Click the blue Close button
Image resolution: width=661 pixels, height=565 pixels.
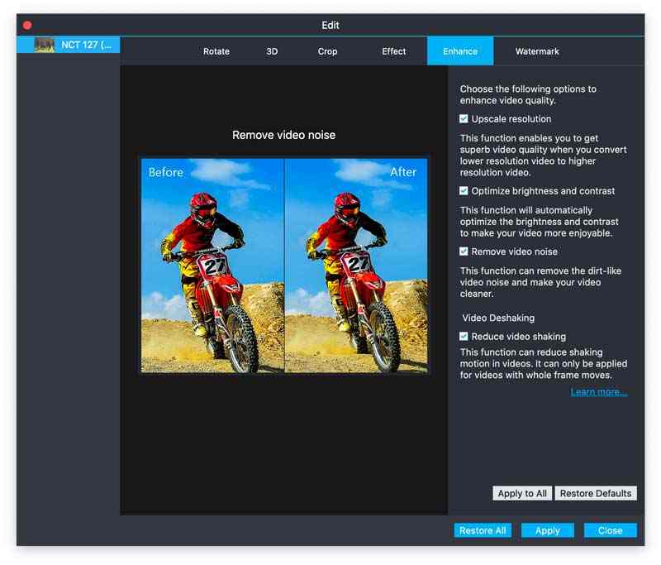click(x=610, y=530)
